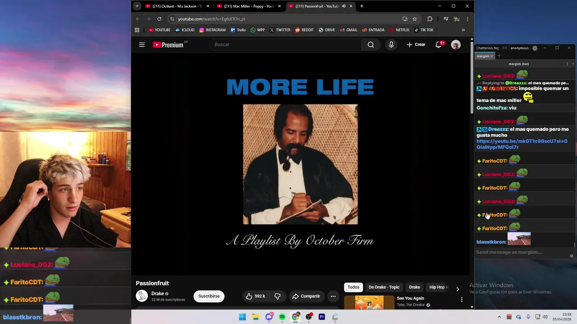Open the YouTube guide hamburger menu

coord(142,45)
